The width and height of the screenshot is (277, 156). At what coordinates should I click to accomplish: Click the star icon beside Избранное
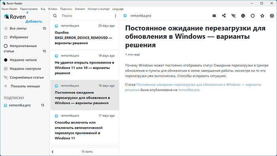6,37
